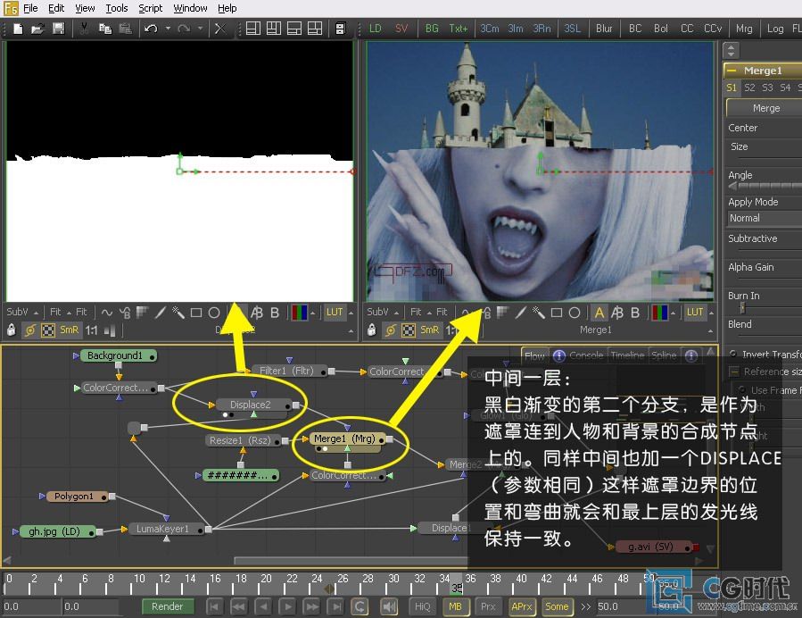Cut the selection with the scissors icon
The width and height of the screenshot is (802, 618).
click(85, 29)
